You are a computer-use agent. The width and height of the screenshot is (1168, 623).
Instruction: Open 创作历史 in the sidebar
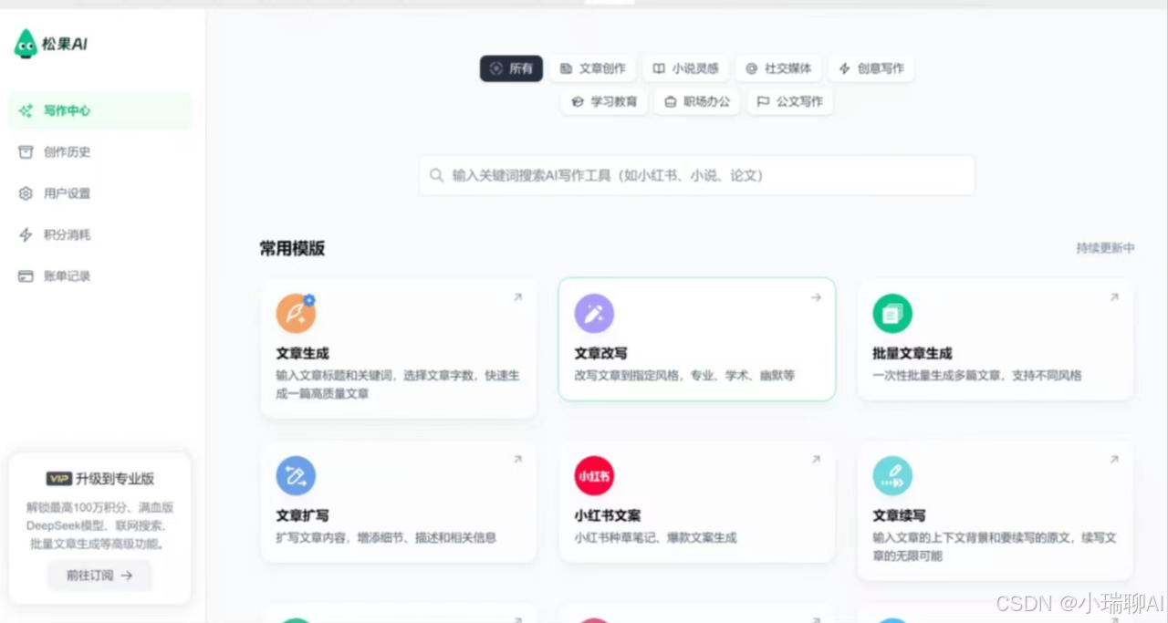point(100,151)
